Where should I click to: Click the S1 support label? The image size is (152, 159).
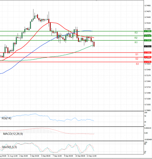point(137,54)
